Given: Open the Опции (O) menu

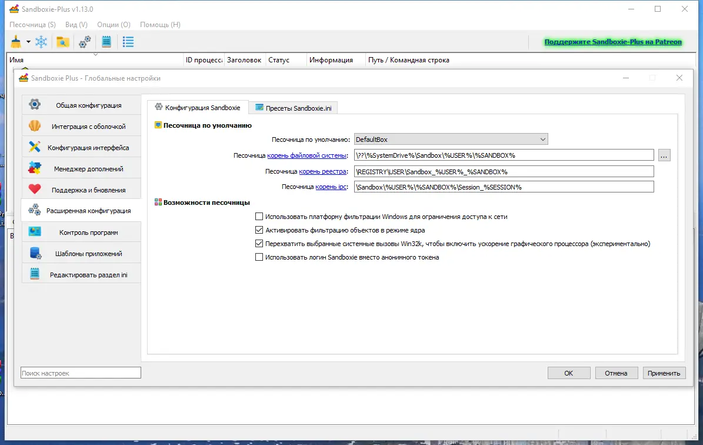Looking at the screenshot, I should click(114, 25).
